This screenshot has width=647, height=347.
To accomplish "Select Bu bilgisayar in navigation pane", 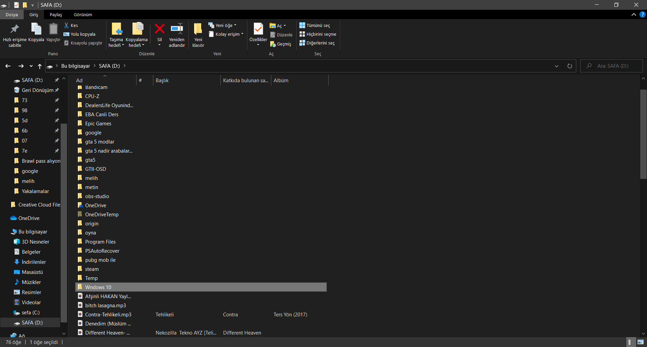I will (33, 231).
